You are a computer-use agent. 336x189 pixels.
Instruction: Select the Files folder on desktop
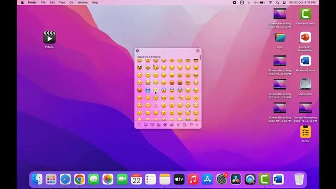(280, 38)
